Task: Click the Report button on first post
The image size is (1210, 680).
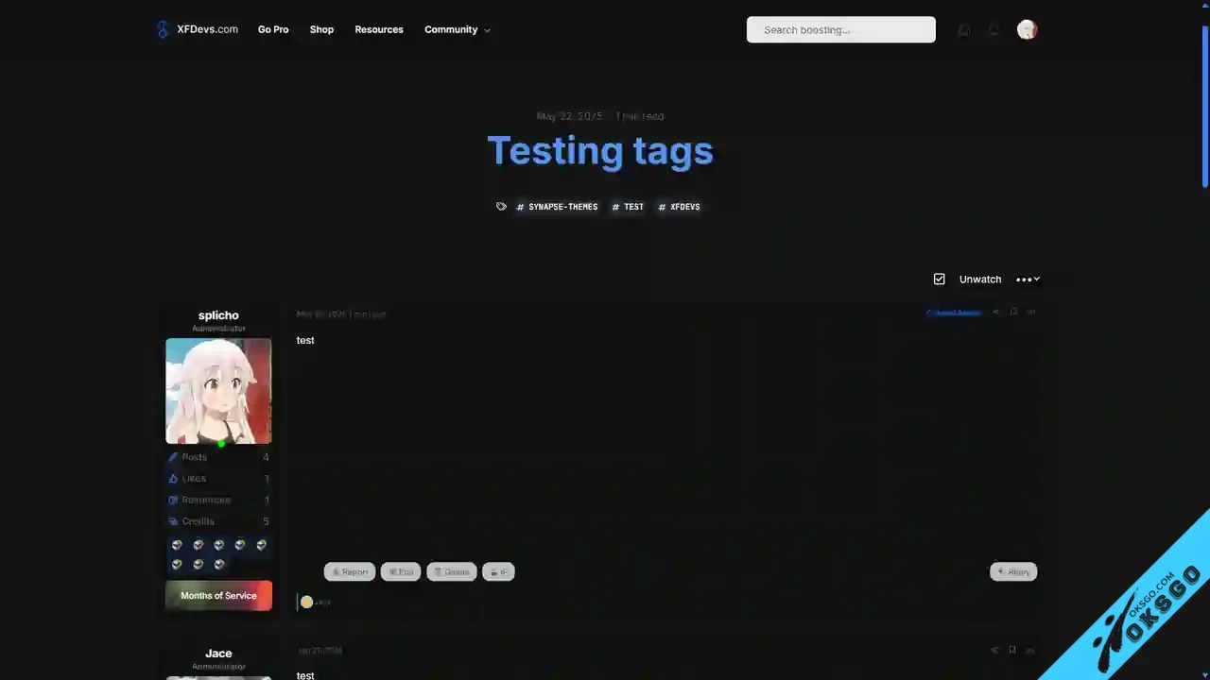Action: pyautogui.click(x=350, y=571)
